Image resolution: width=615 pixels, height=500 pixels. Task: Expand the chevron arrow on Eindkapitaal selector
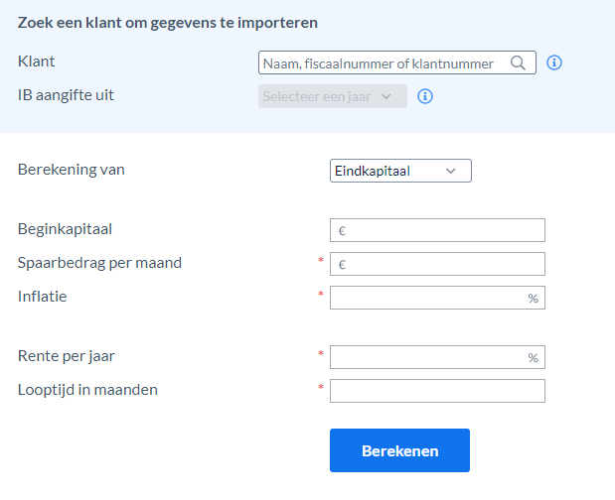[451, 171]
